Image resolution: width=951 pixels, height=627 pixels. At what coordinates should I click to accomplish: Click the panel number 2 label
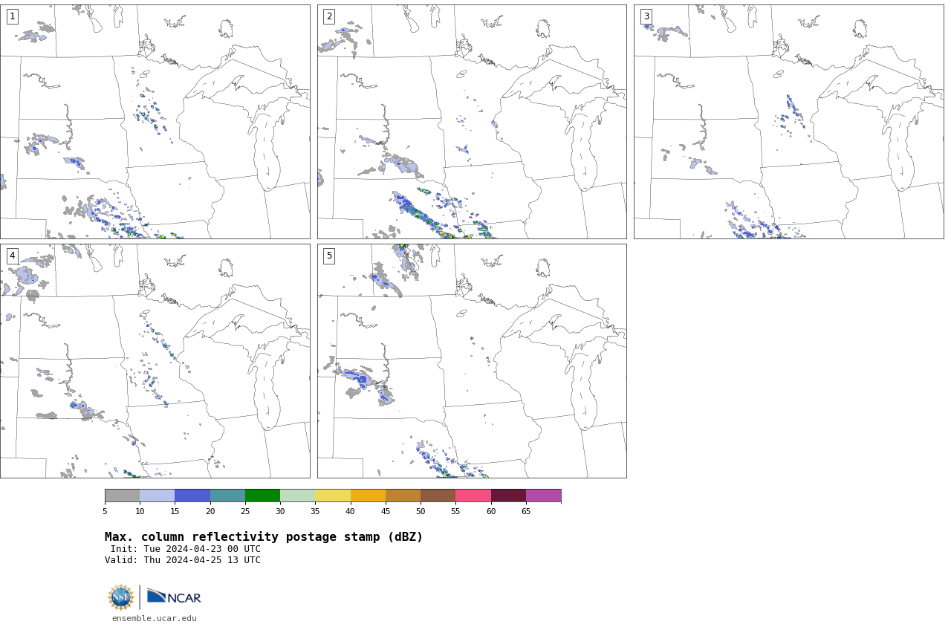[x=329, y=16]
